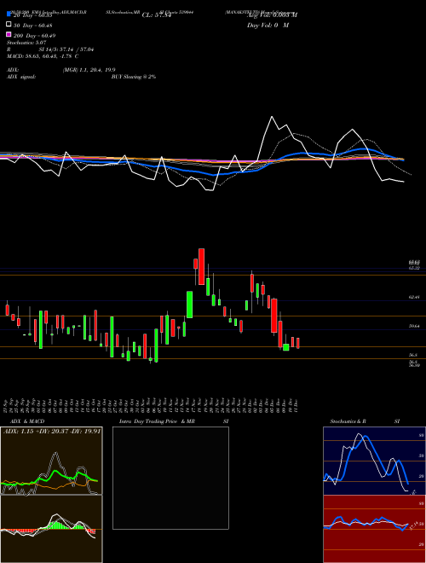
Task: Click the magenta 200 Day legend swatch
Action: pos(9,34)
